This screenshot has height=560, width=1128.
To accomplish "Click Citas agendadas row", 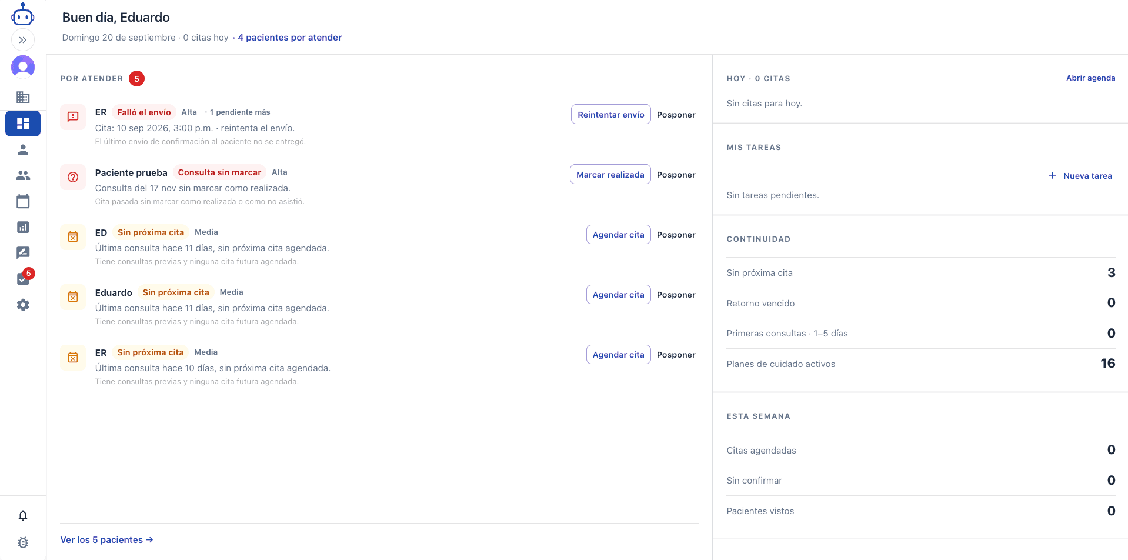I will (920, 451).
